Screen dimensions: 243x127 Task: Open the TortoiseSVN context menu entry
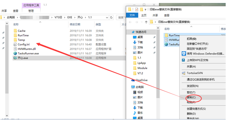[x=197, y=73]
